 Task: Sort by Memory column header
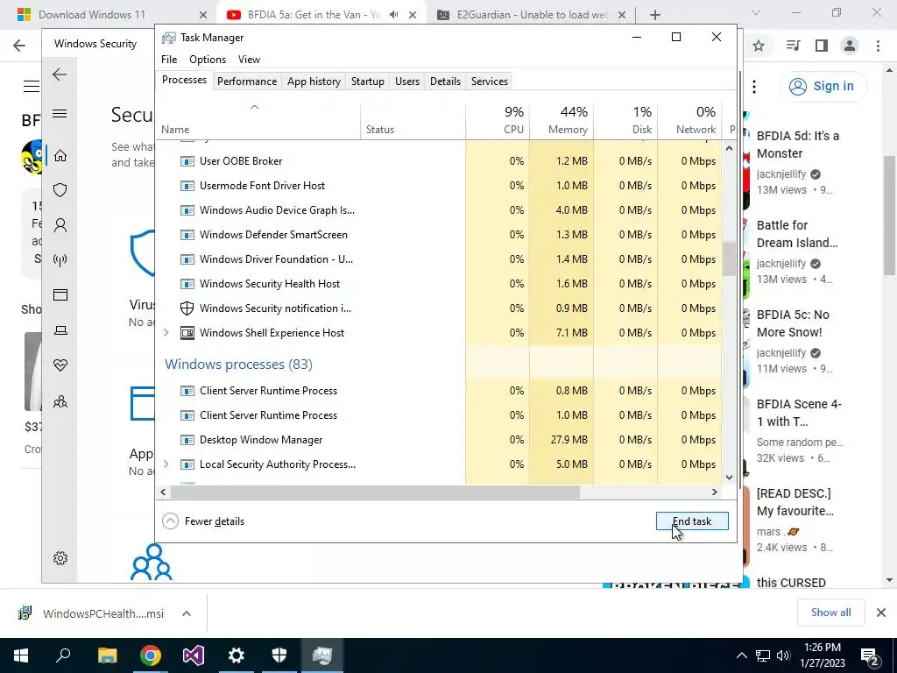point(562,120)
